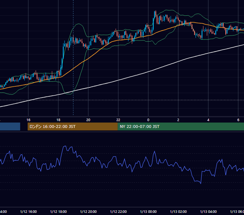Click the '6' hour label on upper axis
Viewport: 244px width, 215px height.
point(238,120)
